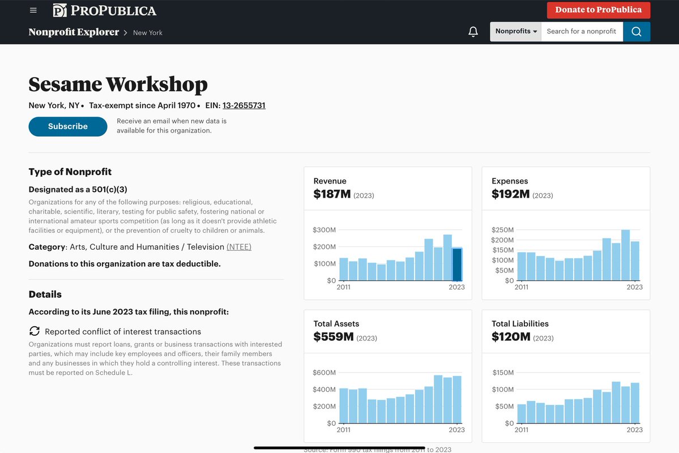This screenshot has height=453, width=679.
Task: Focus the Search for a nonprofit field
Action: [582, 32]
